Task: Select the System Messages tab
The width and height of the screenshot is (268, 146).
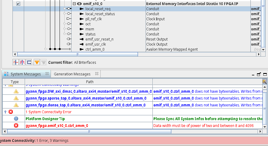Action: tap(26, 74)
